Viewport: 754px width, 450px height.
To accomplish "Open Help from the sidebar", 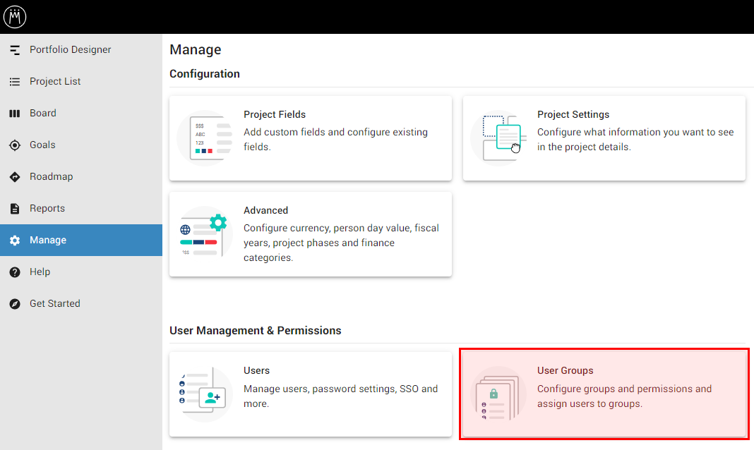I will point(80,272).
